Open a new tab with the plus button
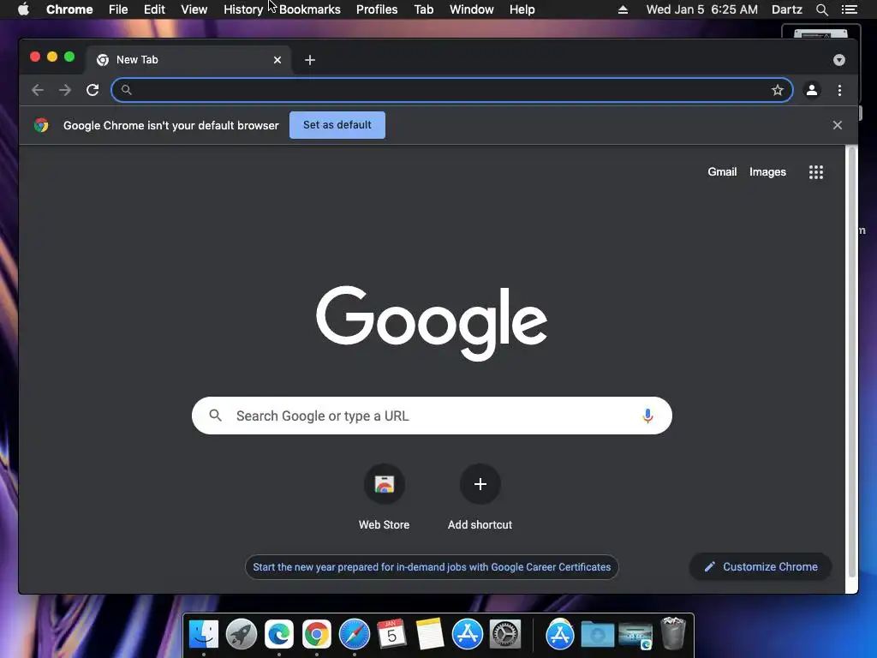The height and width of the screenshot is (658, 877). 310,60
